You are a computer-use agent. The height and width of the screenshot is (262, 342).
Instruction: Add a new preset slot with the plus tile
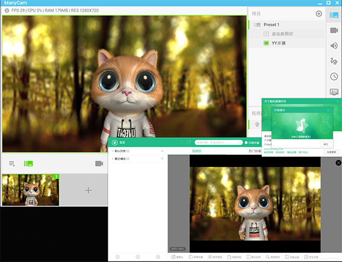pos(88,190)
